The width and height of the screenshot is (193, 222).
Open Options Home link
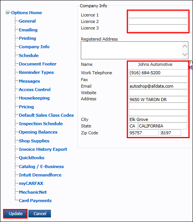tap(27, 13)
